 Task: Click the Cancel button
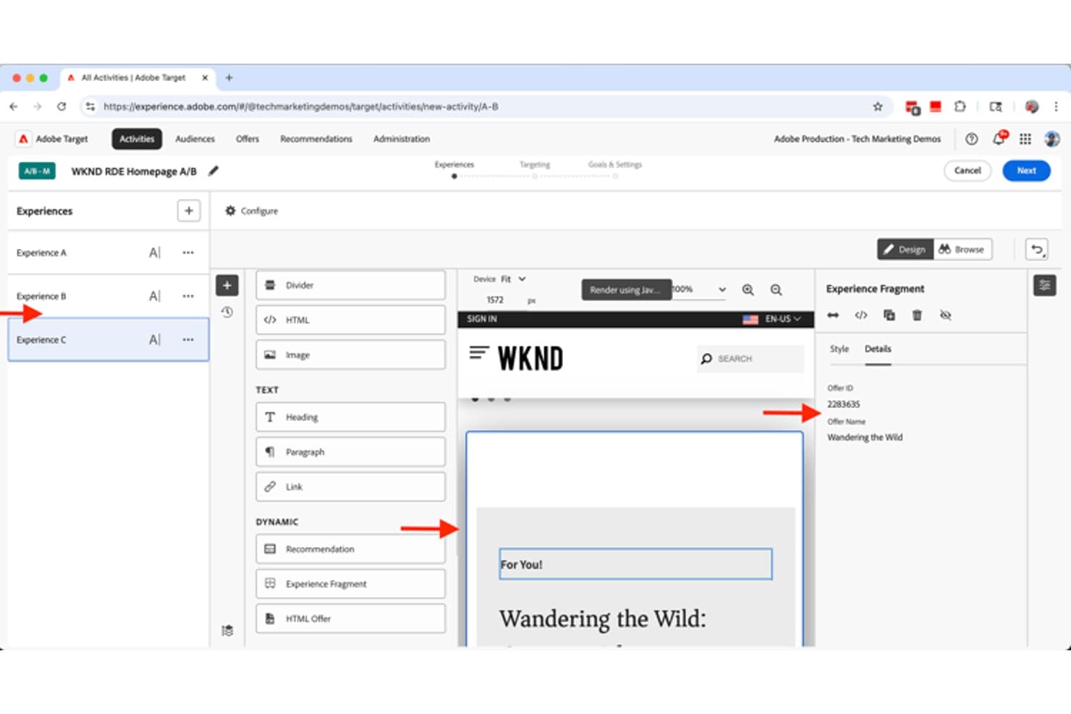pyautogui.click(x=968, y=171)
